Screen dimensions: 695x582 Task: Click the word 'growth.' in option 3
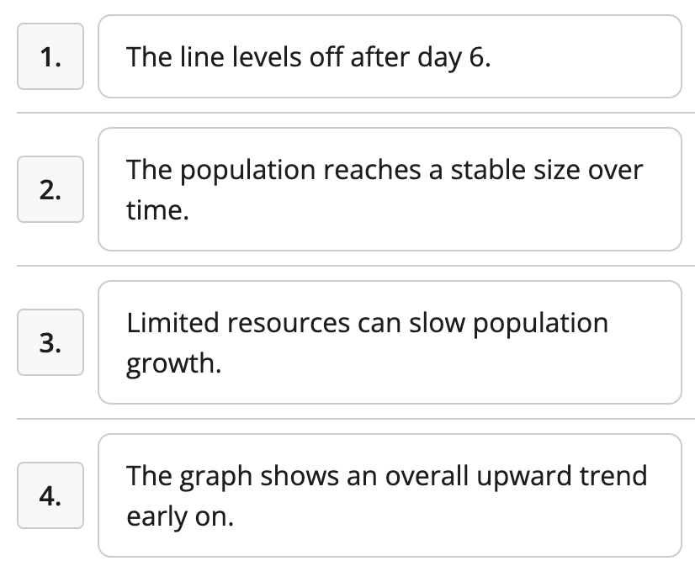(173, 364)
